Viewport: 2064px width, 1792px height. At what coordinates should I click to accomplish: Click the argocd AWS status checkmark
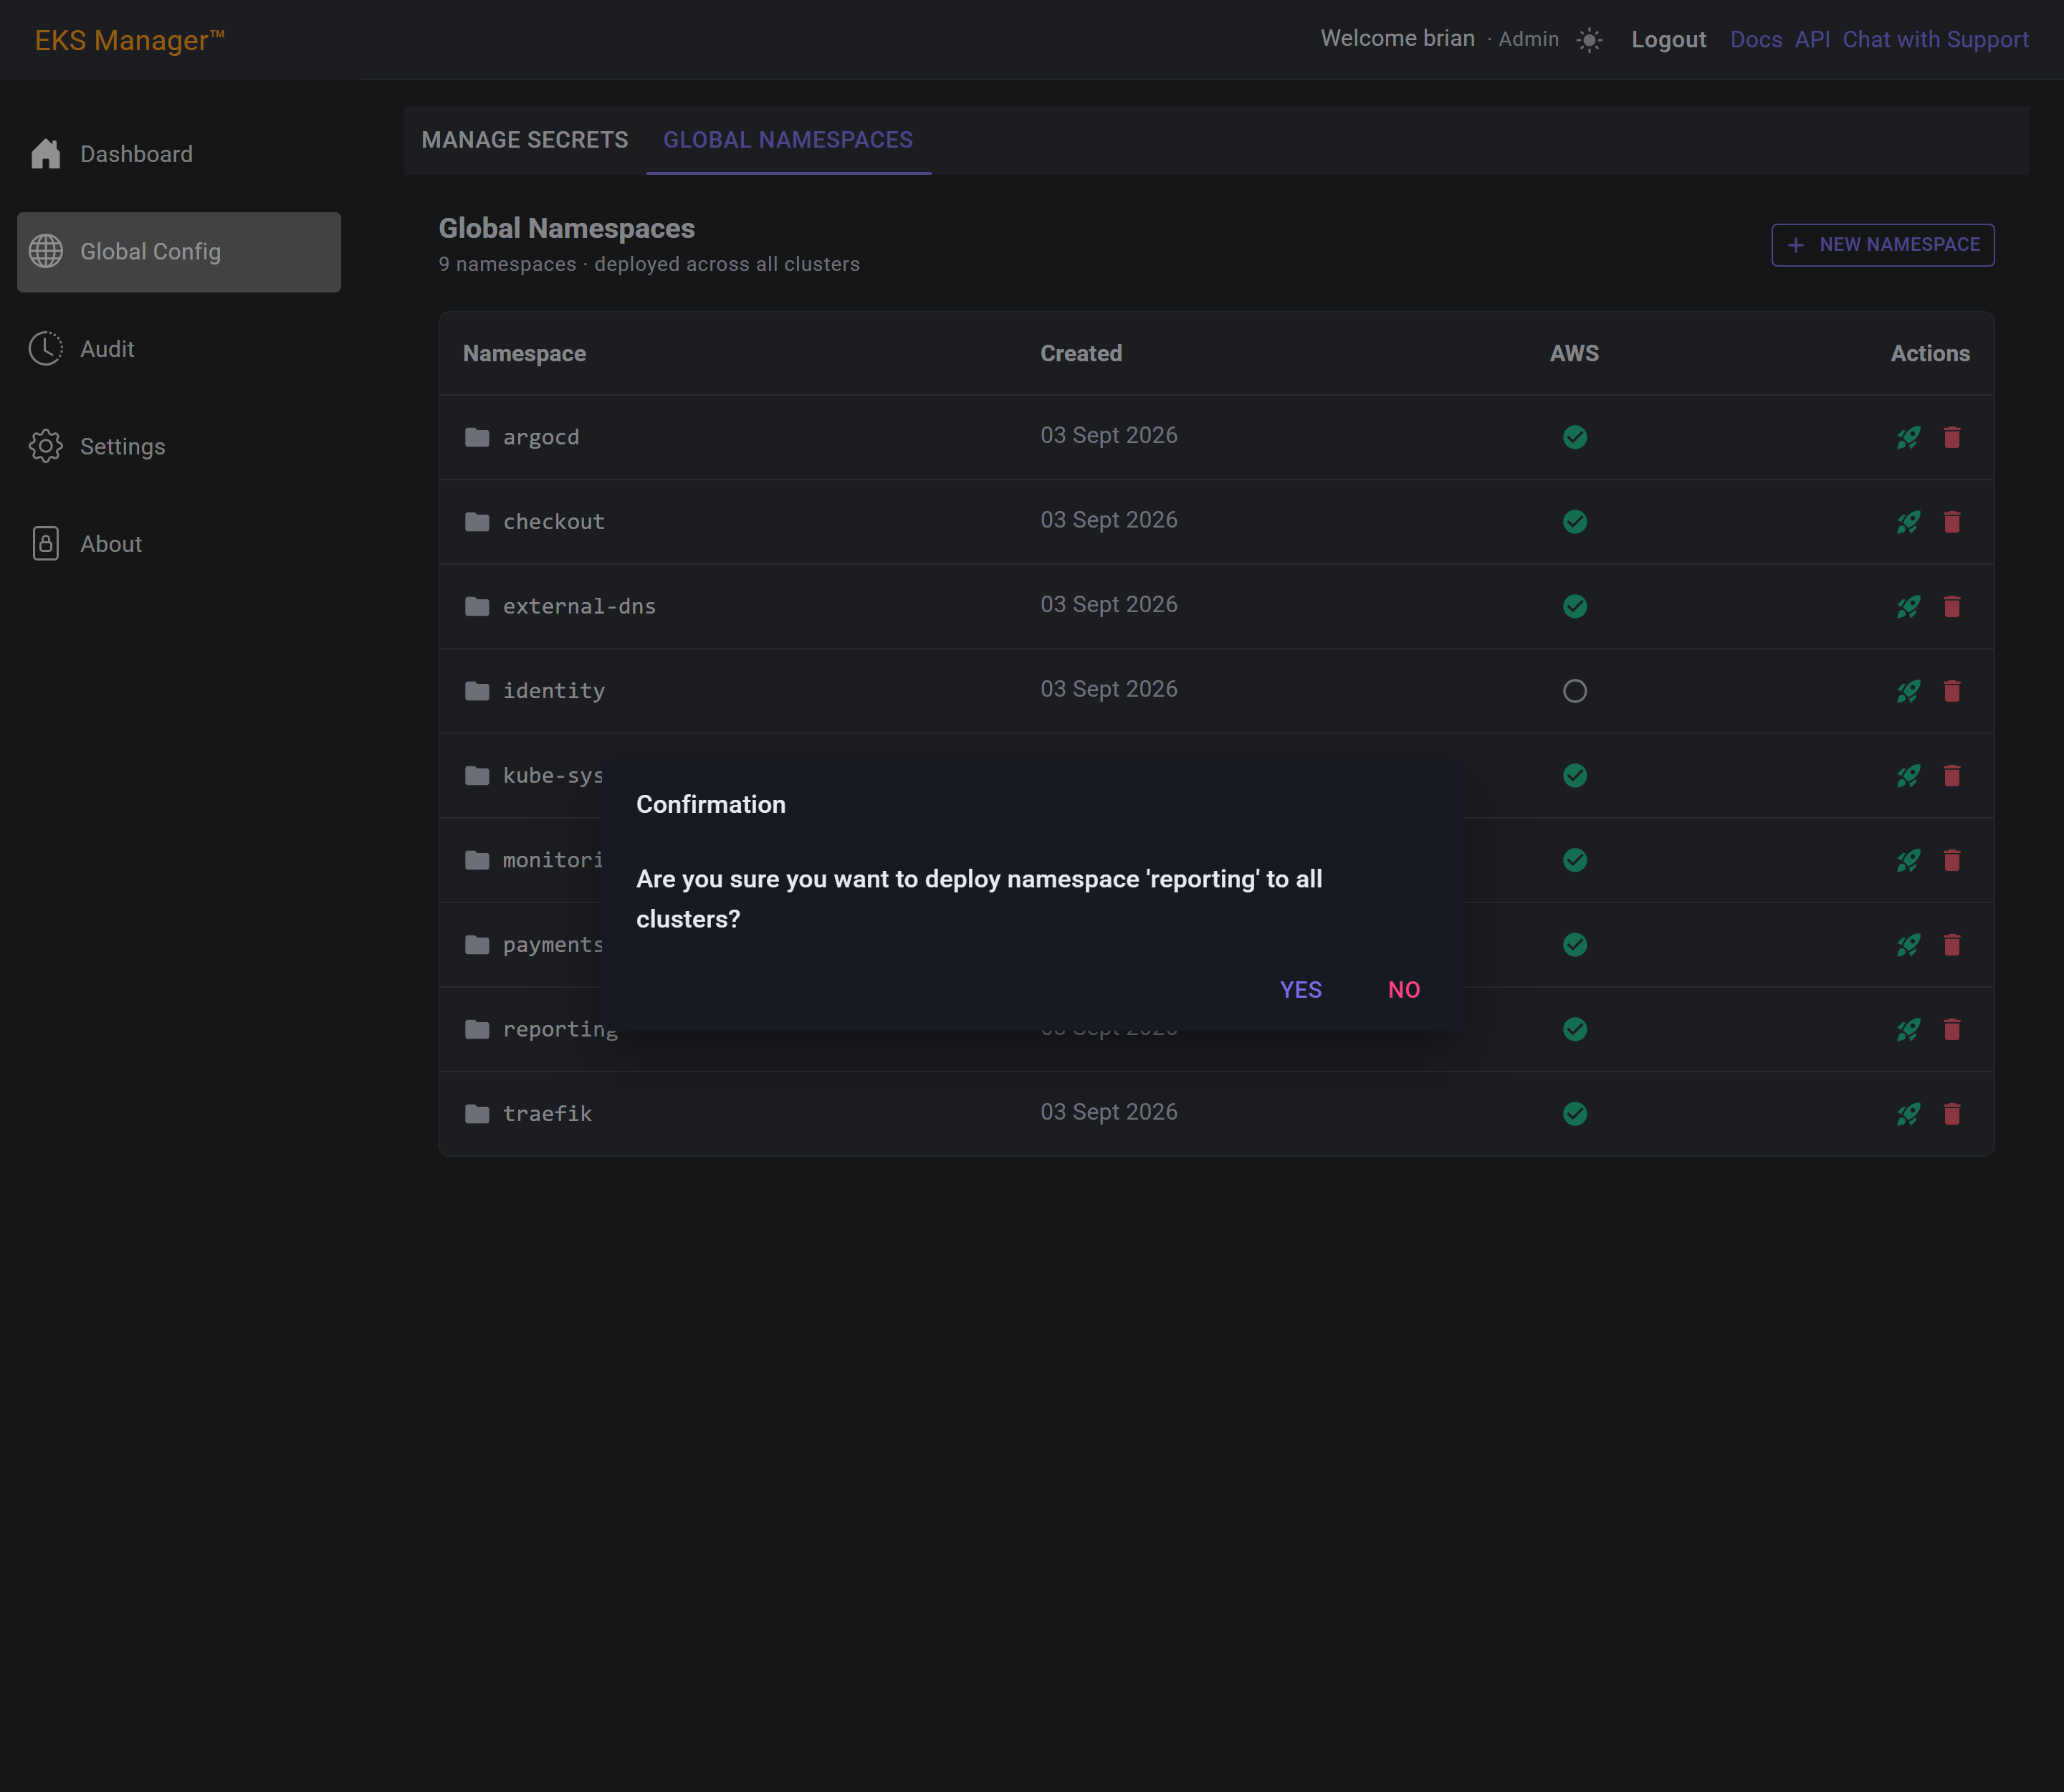[1574, 437]
